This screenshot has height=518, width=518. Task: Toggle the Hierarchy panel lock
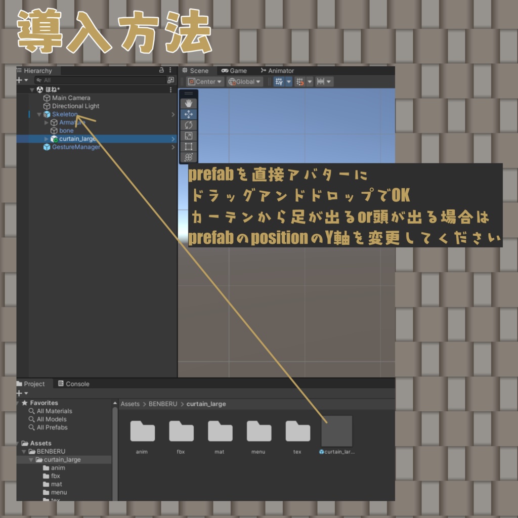(161, 70)
